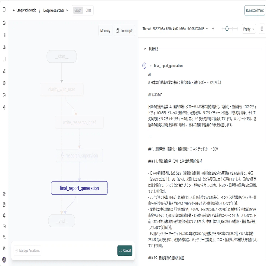
Task: Click the Run experiment button
Action: [255, 10]
